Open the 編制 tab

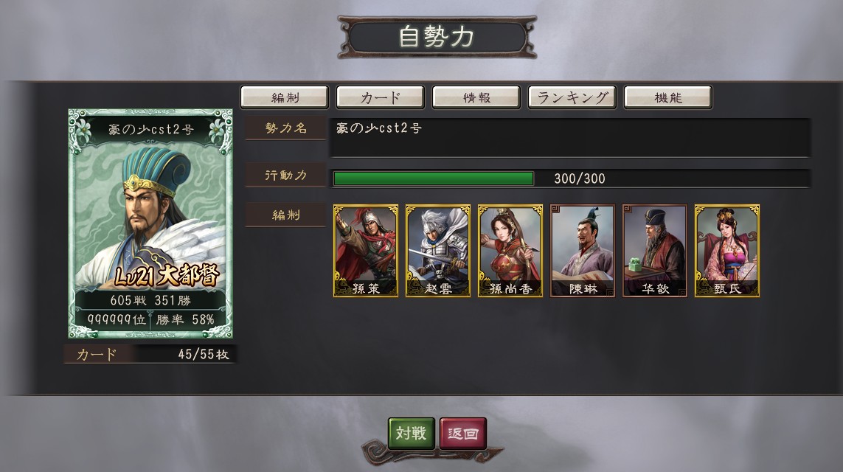[x=285, y=97]
